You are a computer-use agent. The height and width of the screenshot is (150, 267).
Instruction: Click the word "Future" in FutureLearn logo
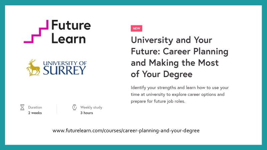[71, 25]
